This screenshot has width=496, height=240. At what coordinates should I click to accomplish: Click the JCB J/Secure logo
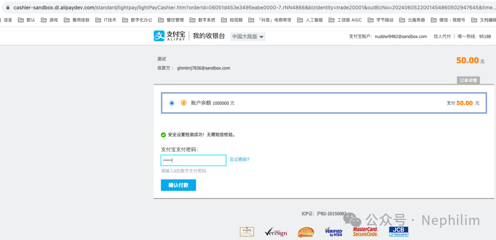(399, 232)
